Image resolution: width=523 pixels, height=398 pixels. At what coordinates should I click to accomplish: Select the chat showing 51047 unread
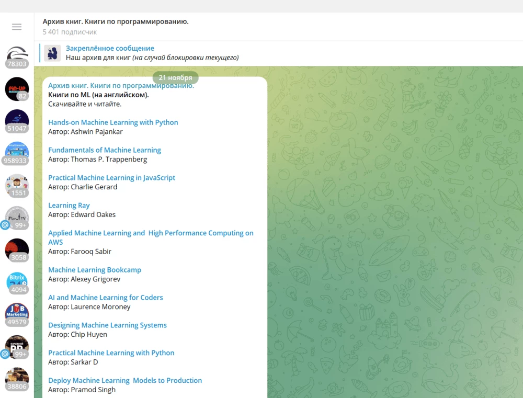tap(17, 121)
